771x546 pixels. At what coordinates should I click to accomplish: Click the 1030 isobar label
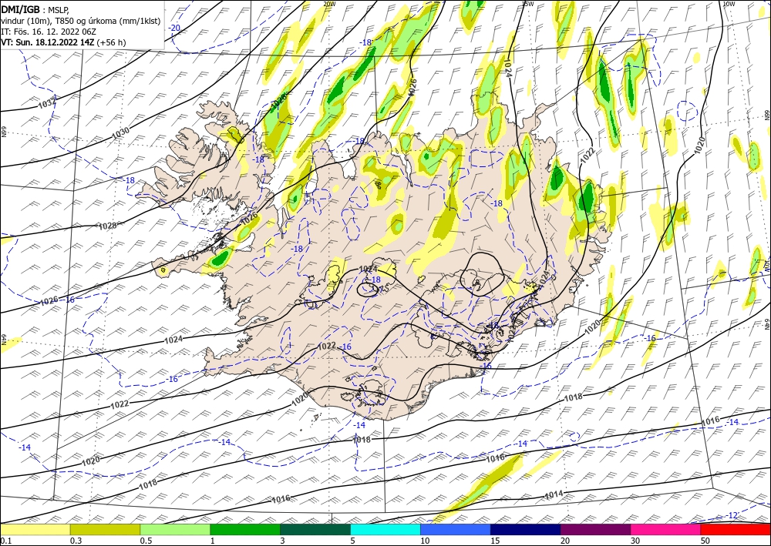(x=120, y=132)
